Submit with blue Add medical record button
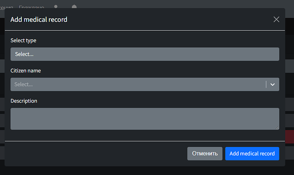 (252, 154)
